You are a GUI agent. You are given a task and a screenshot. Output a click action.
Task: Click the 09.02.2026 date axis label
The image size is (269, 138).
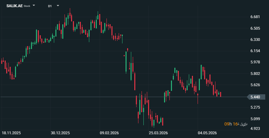pos(110,133)
